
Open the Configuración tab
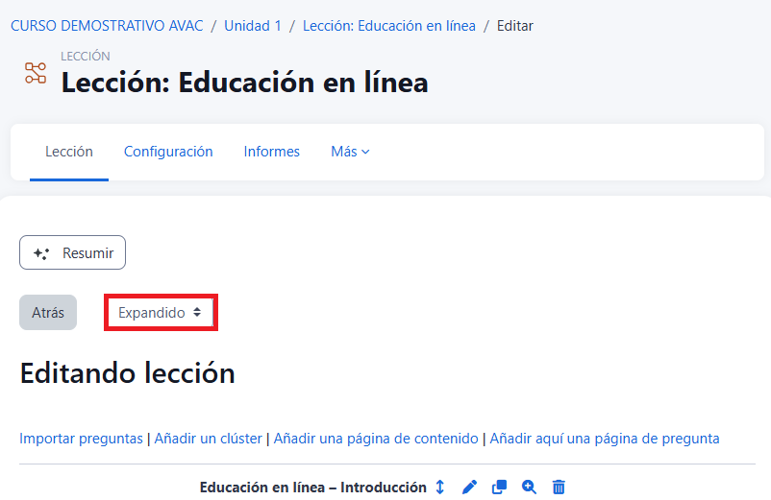pos(168,152)
